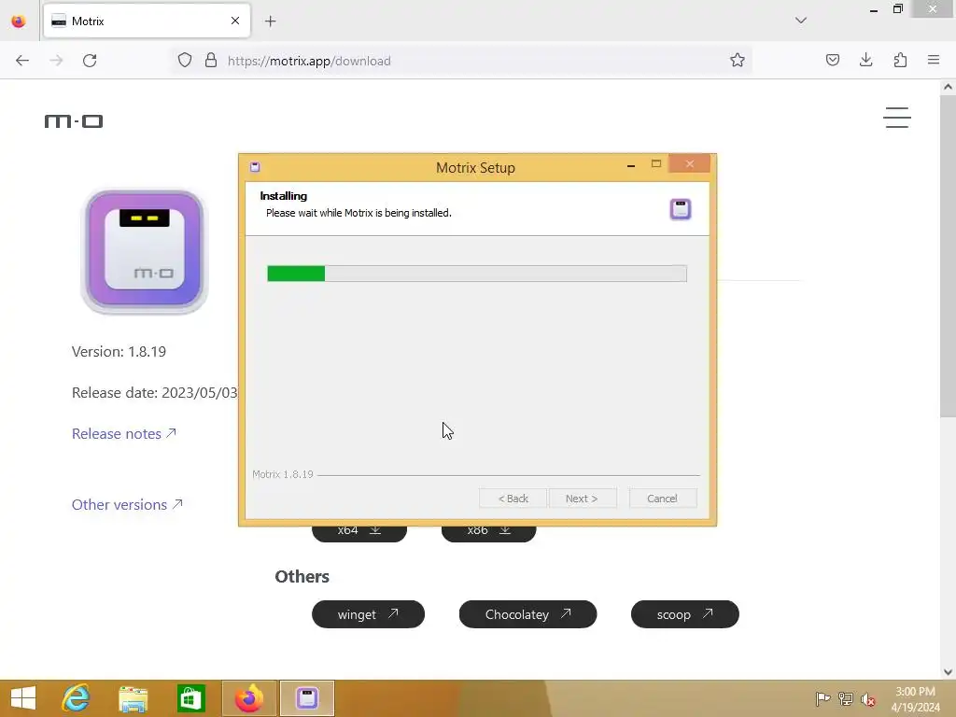Reload the Motrix download page

tap(90, 61)
